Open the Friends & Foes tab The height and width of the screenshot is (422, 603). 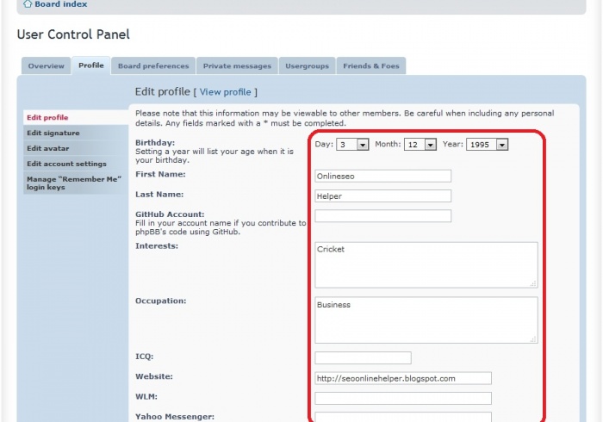pos(371,66)
